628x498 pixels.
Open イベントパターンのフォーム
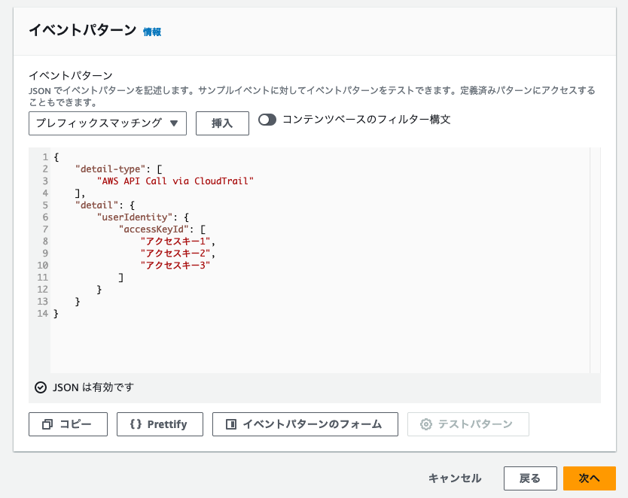(305, 424)
